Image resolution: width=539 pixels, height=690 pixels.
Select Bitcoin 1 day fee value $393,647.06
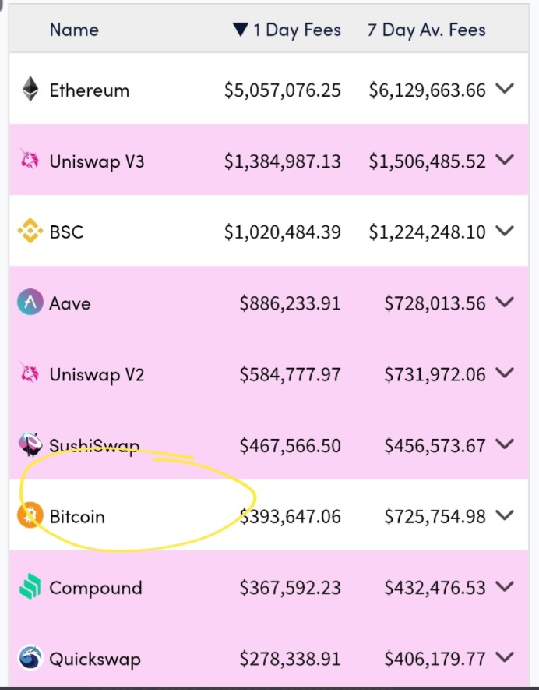pos(291,517)
